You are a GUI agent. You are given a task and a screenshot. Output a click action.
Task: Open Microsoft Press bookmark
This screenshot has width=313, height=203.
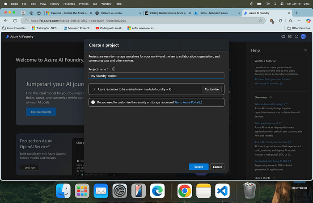[x=77, y=28]
